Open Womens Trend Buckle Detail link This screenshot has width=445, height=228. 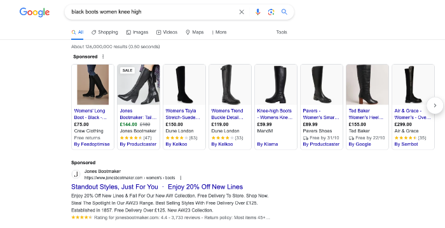pyautogui.click(x=228, y=114)
